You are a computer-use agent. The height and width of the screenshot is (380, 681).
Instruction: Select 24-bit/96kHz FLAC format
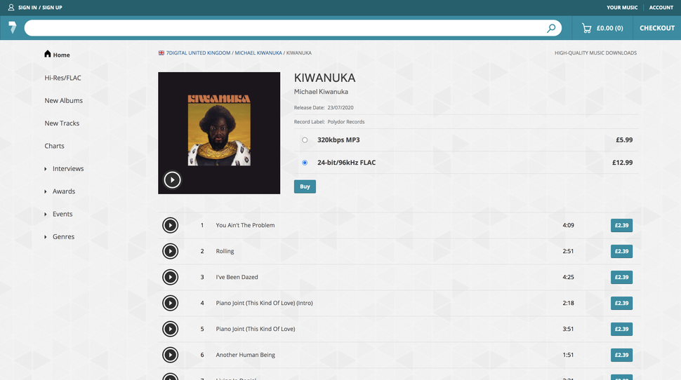[305, 163]
